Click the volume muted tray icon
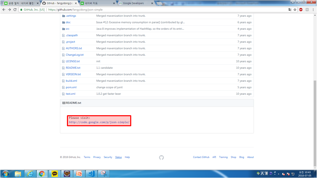 [x=284, y=174]
